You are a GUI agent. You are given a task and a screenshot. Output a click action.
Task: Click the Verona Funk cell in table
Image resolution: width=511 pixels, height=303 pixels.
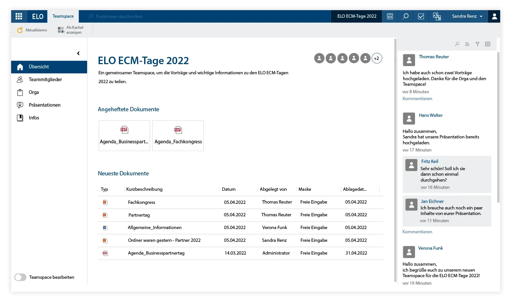[274, 227]
